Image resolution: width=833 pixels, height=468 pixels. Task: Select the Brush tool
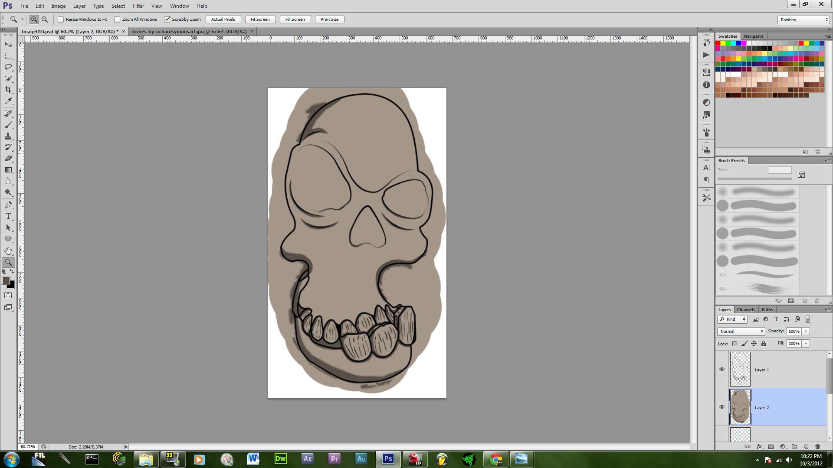[8, 125]
